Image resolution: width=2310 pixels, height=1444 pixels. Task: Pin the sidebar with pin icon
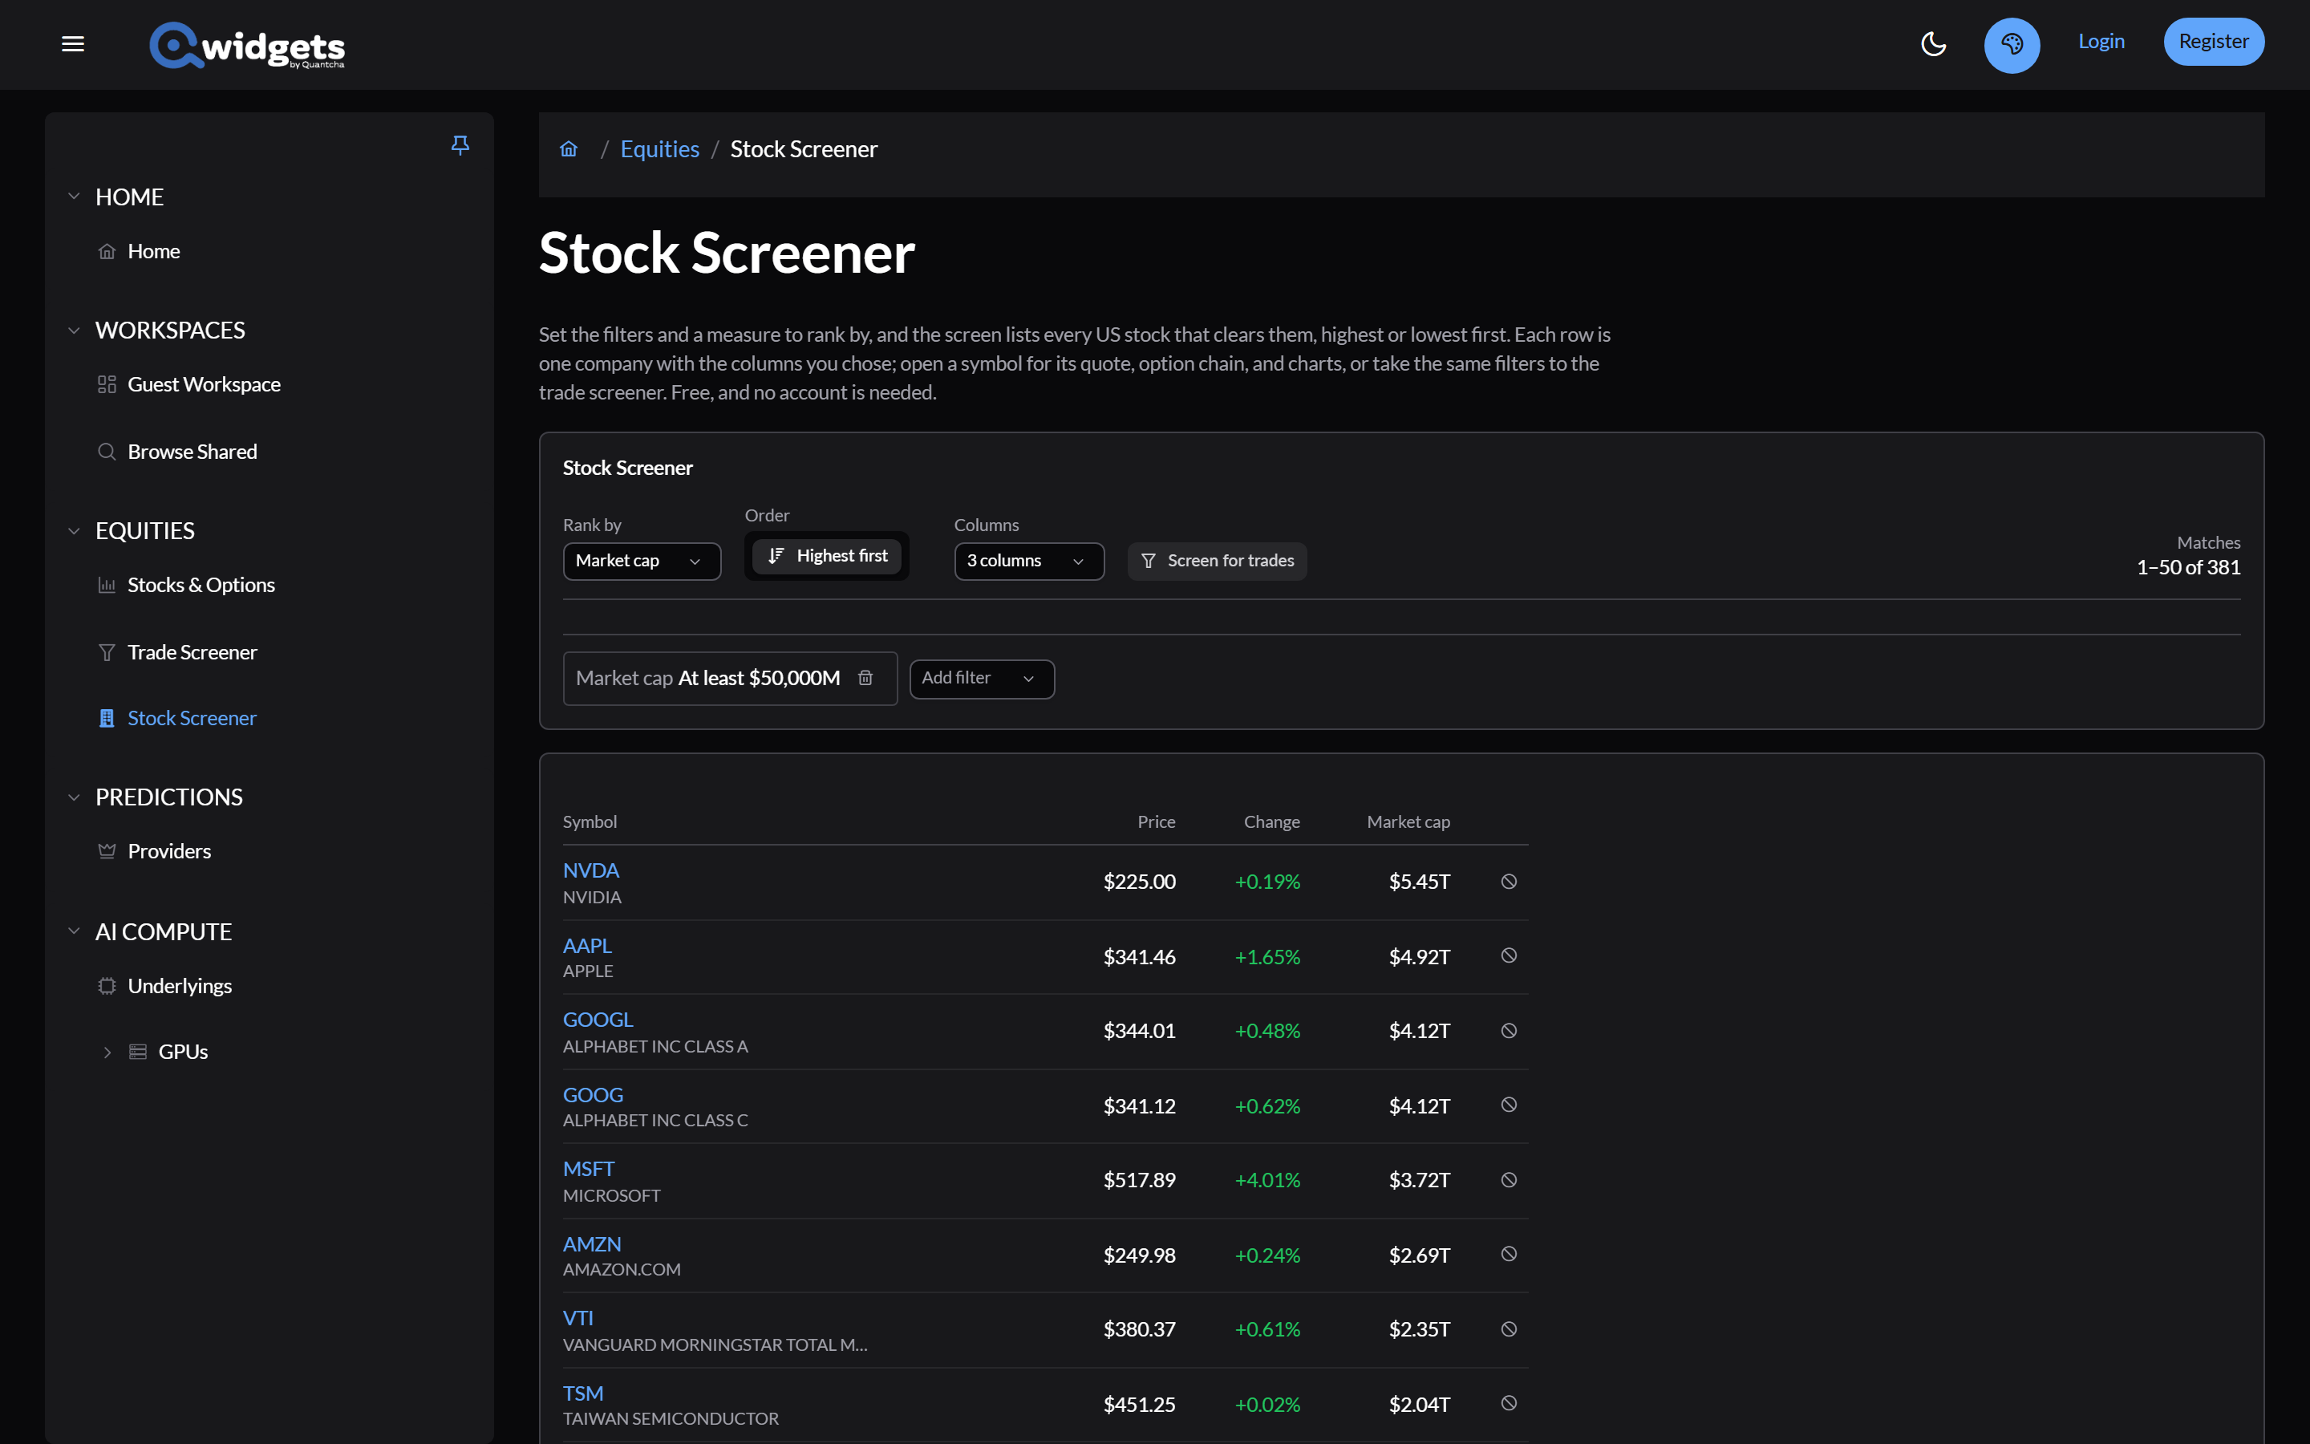point(460,145)
